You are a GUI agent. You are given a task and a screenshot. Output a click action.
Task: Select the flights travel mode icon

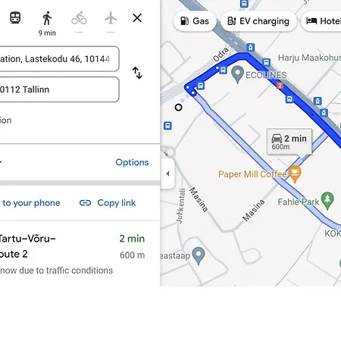click(x=111, y=18)
